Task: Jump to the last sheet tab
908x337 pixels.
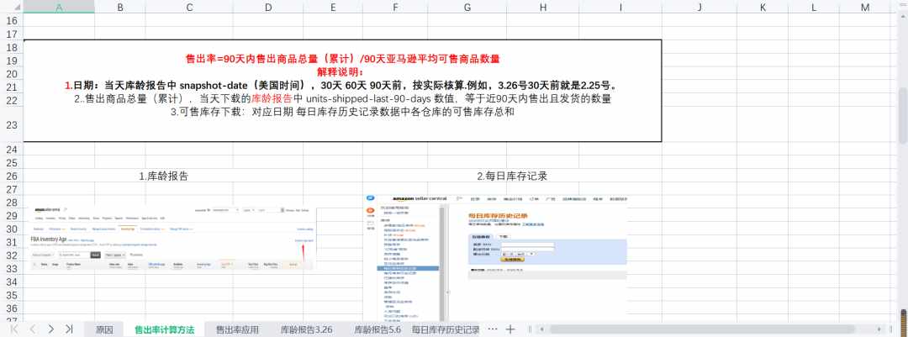Action: point(69,329)
